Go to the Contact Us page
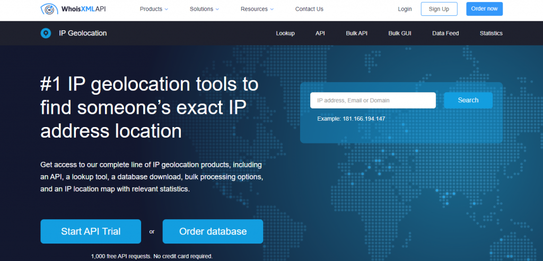This screenshot has height=261, width=543. [309, 9]
